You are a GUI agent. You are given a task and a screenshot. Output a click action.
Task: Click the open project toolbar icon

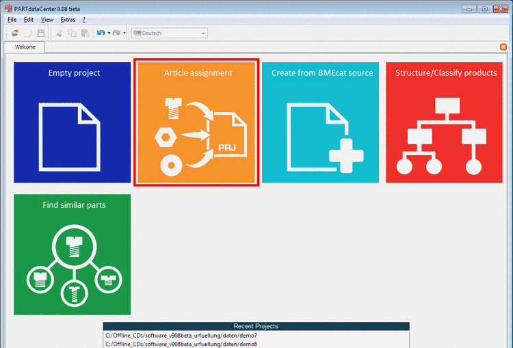[15, 33]
